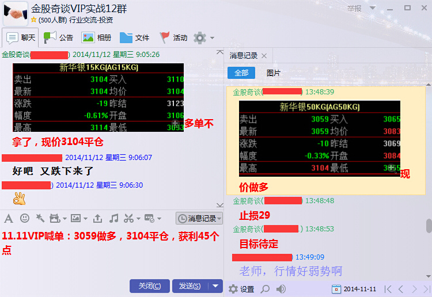Select the 全部 filter in message history
The width and height of the screenshot is (432, 297).
tap(241, 73)
